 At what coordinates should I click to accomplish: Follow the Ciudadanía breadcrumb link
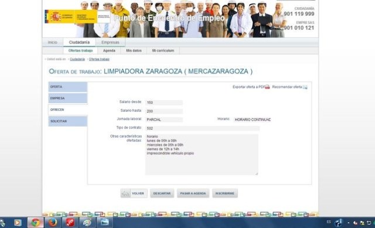[77, 59]
